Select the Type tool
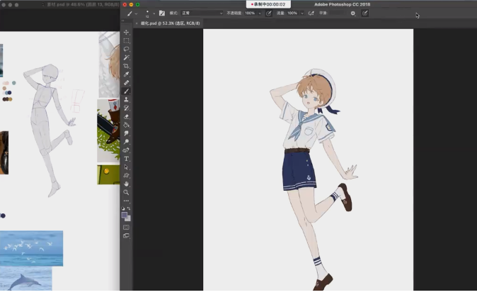 (x=126, y=159)
